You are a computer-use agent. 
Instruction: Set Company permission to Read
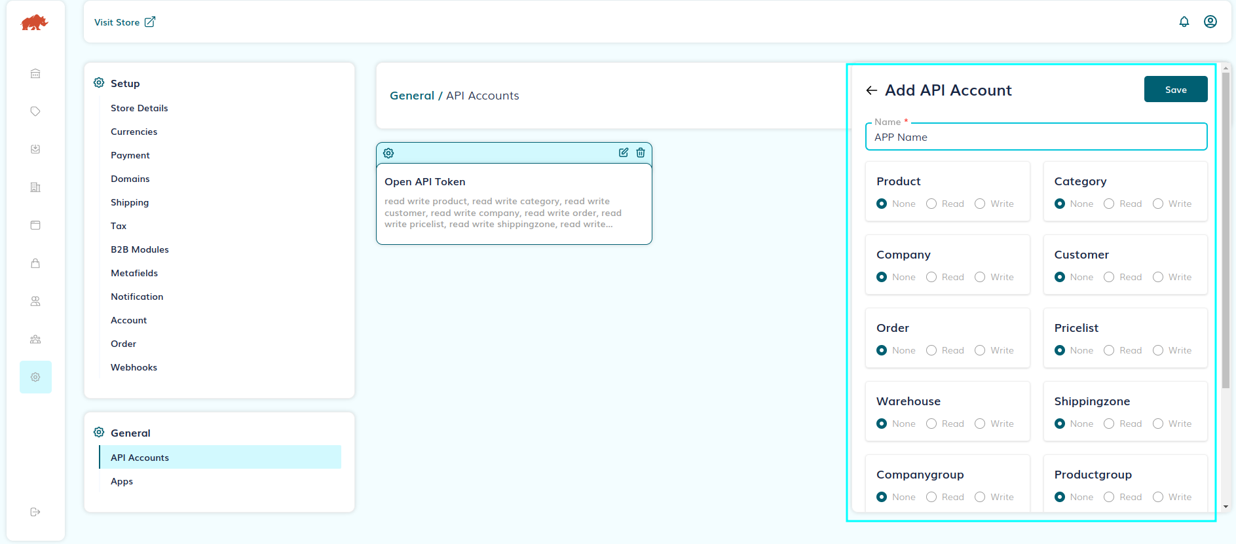click(931, 277)
